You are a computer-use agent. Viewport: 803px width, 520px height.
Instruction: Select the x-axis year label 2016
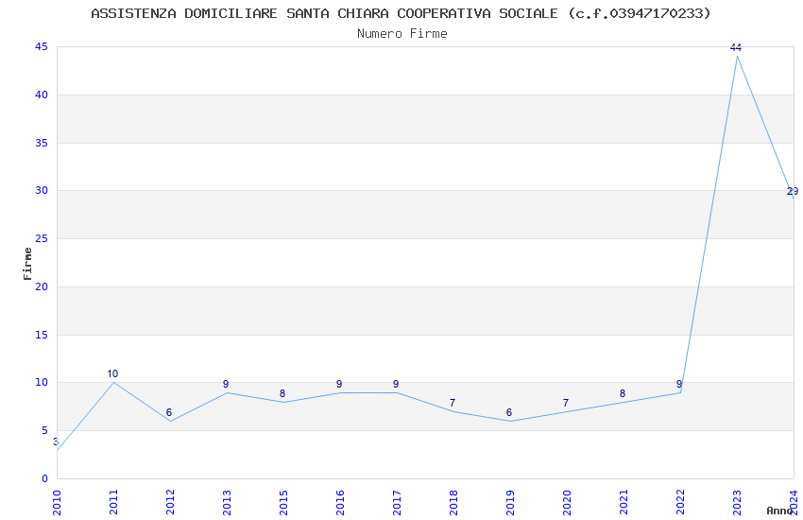pyautogui.click(x=340, y=503)
